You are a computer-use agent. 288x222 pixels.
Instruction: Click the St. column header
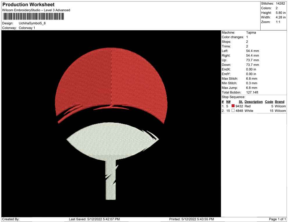pos(241,102)
